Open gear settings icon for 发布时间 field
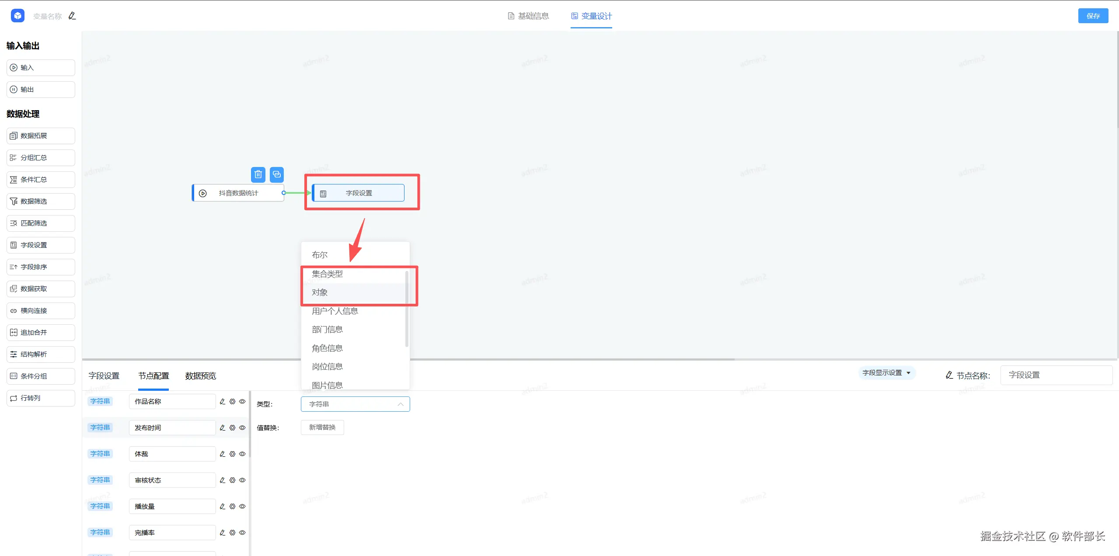 [233, 428]
